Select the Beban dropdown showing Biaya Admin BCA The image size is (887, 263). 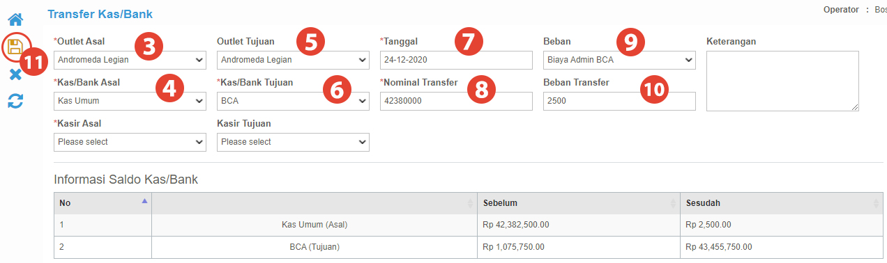pos(619,60)
